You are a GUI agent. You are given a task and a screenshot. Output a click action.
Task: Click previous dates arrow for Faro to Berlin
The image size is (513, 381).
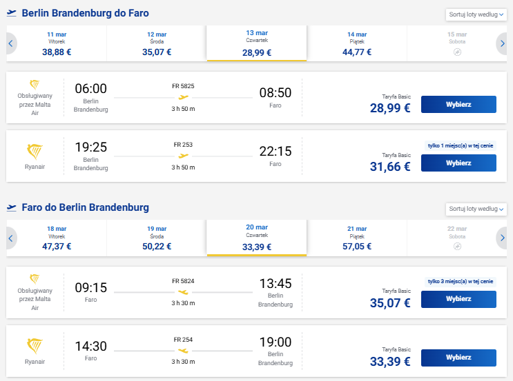(11, 238)
